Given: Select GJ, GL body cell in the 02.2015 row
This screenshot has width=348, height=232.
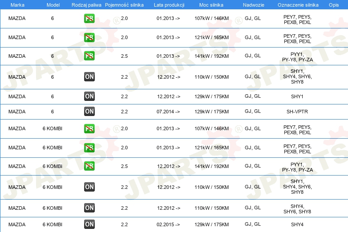Looking at the screenshot, I should (x=253, y=224).
